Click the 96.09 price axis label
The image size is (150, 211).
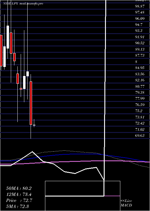[140, 19]
